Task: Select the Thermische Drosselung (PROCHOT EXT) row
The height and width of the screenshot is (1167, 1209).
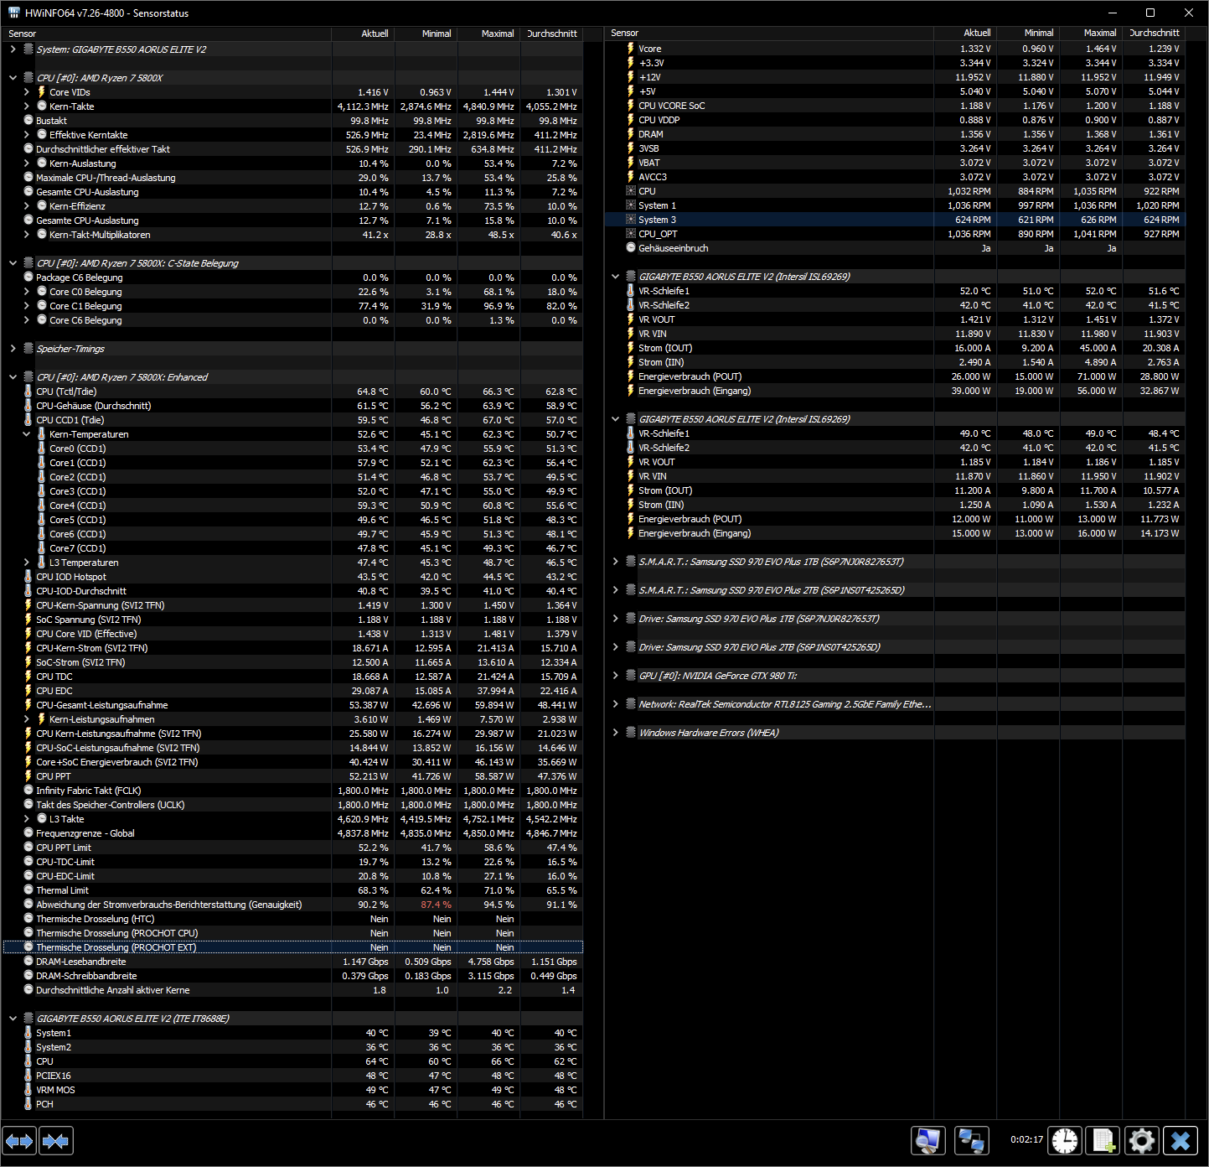Action: click(293, 947)
